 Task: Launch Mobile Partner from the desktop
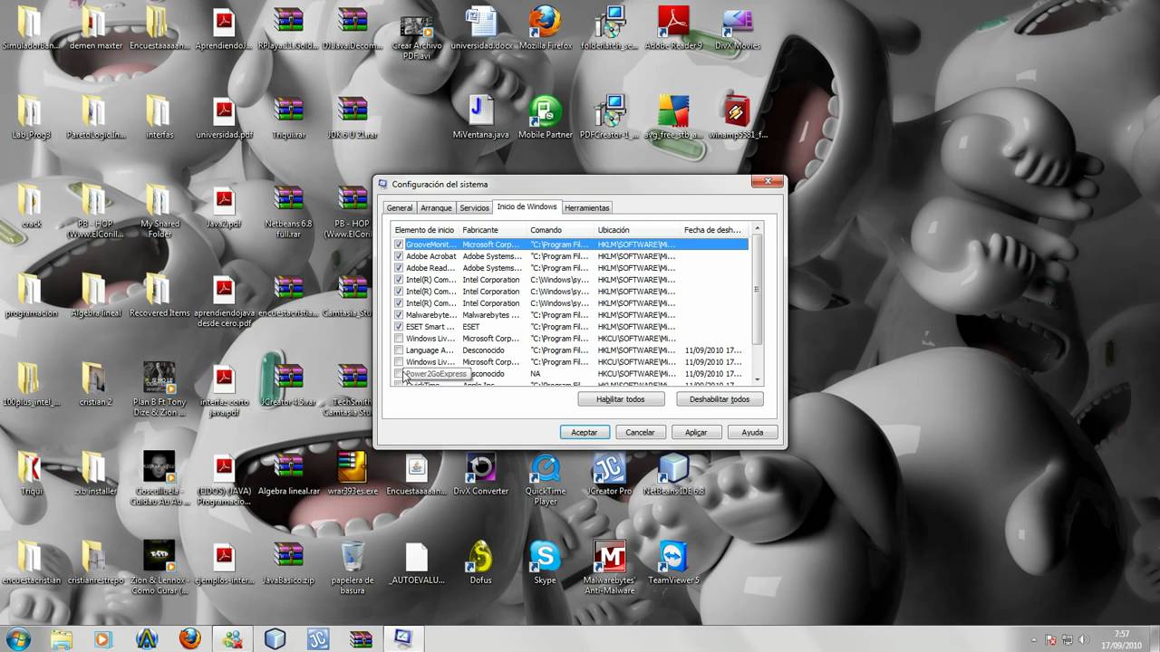(x=546, y=116)
